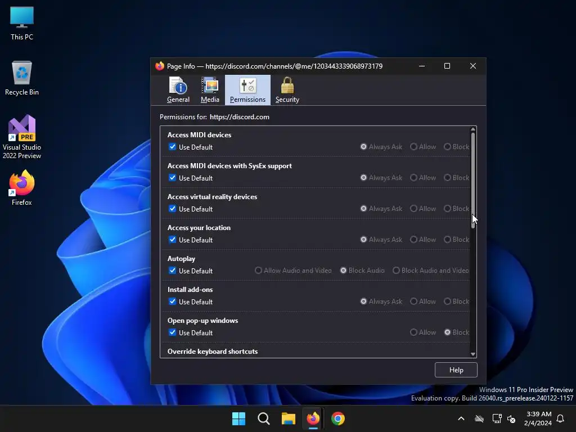Select Block for Open pop-up windows
Viewport: 576px width, 432px height.
point(447,332)
